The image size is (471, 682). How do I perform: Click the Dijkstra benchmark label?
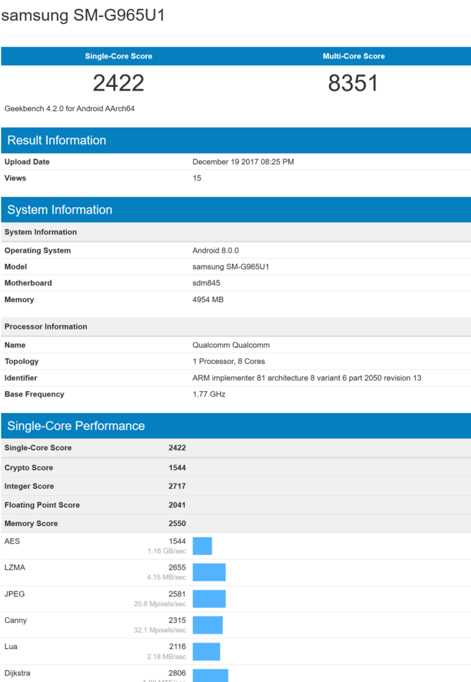point(18,674)
